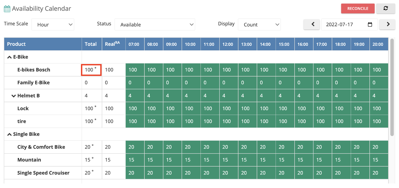Viewport: 399px width, 188px height.
Task: Click the Availability Calendar header icon
Action: click(x=7, y=9)
